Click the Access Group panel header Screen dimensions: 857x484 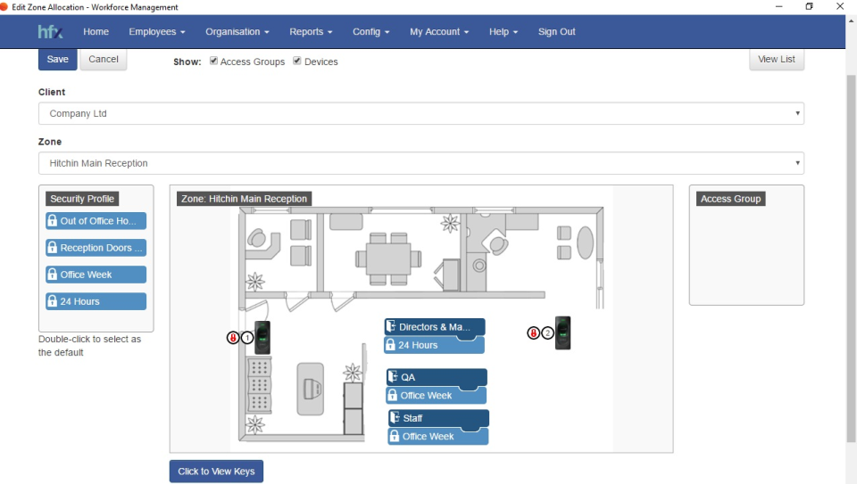coord(731,199)
